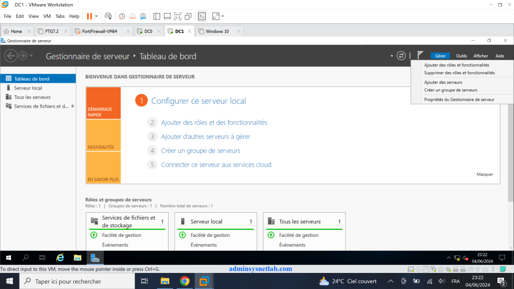The image size is (514, 289).
Task: Select Ajouter des rôles et fonctionnalités in Gérer menu
Action: pyautogui.click(x=456, y=65)
